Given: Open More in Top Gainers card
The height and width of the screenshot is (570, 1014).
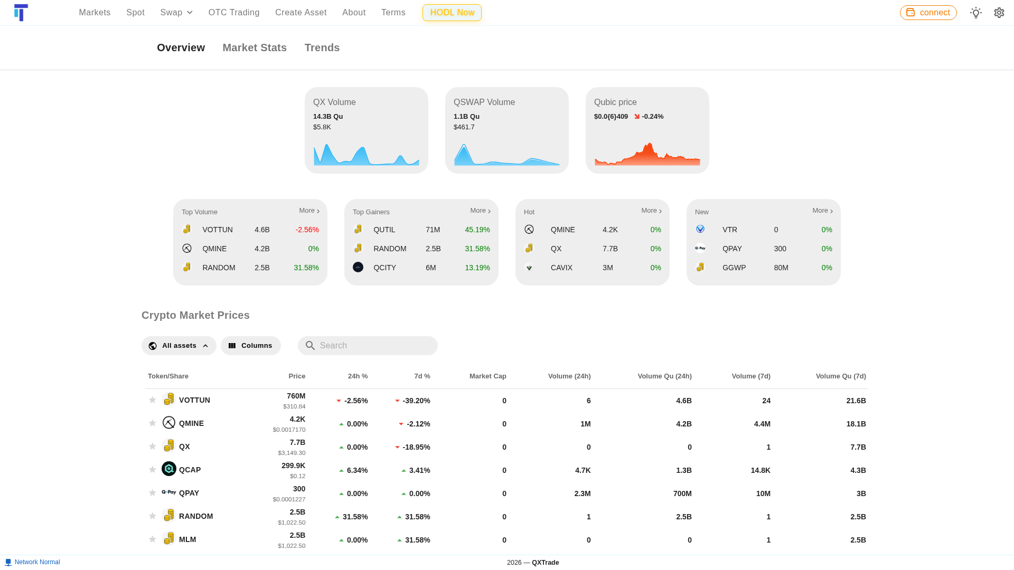Looking at the screenshot, I should [x=481, y=211].
